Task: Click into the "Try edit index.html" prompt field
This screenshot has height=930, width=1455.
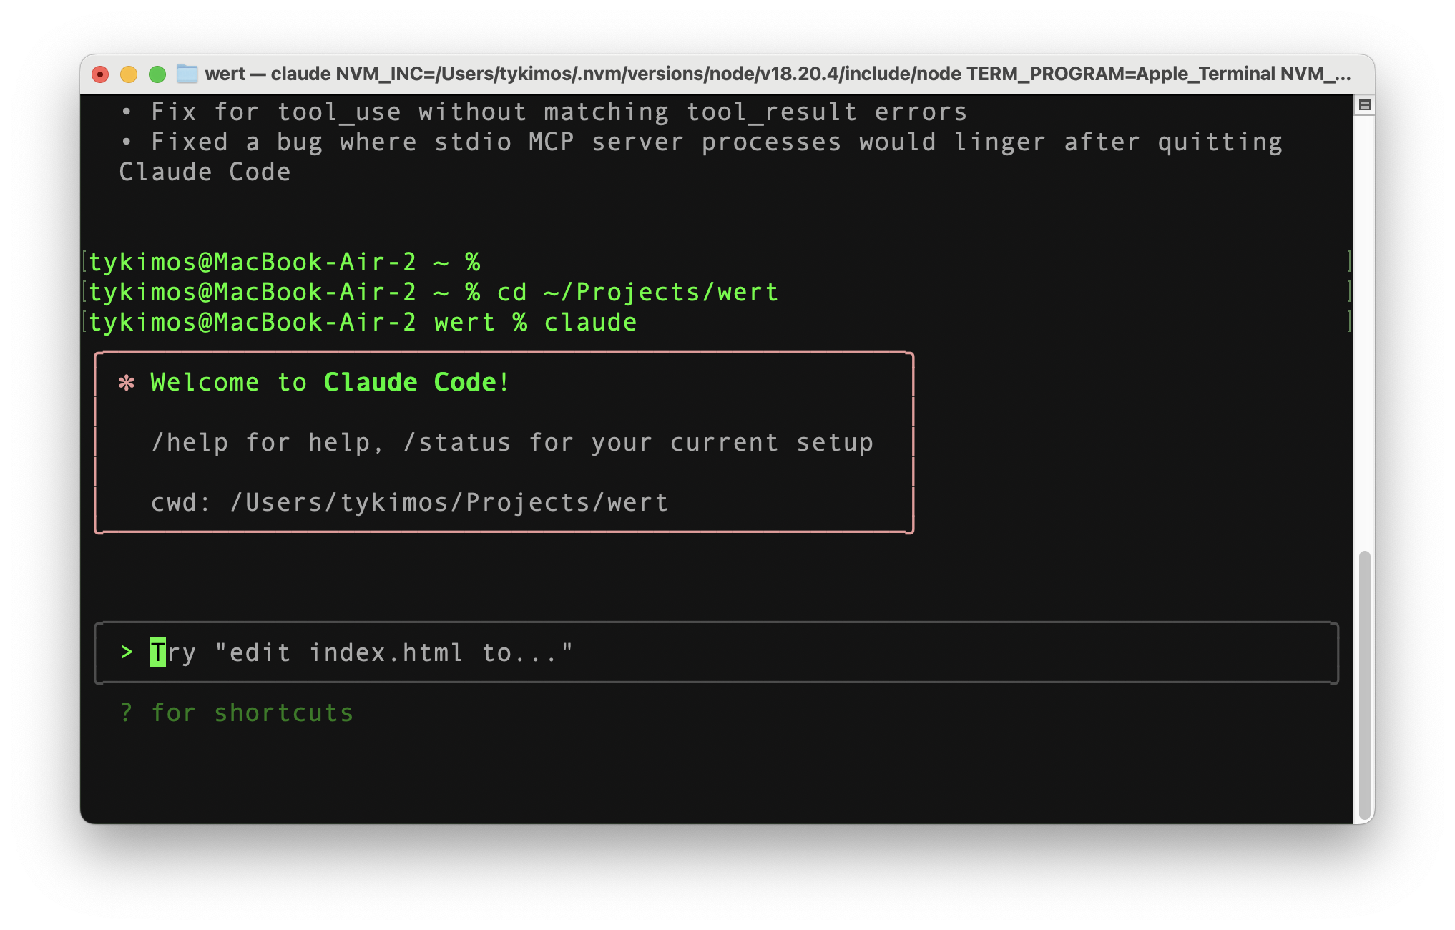Action: tap(715, 652)
